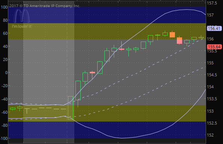Click the -100 label on left axis
The height and width of the screenshot is (144, 223).
[4, 138]
